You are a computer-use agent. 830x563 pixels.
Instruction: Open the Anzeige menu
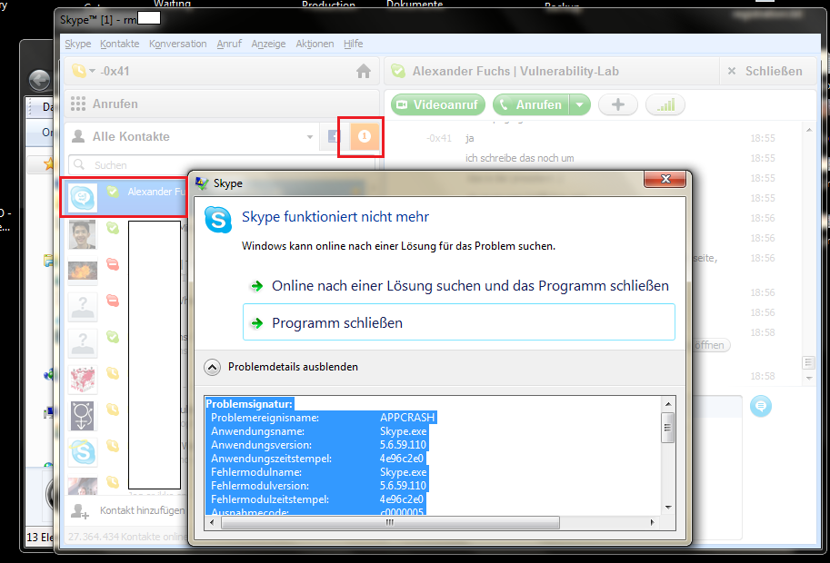(268, 44)
